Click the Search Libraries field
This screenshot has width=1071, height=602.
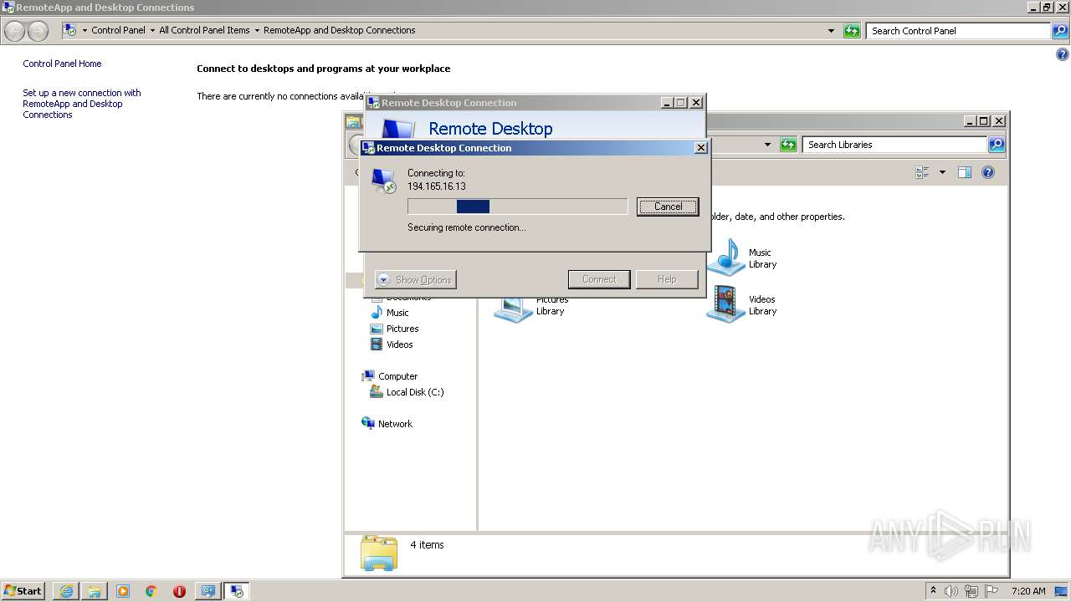[x=894, y=145]
